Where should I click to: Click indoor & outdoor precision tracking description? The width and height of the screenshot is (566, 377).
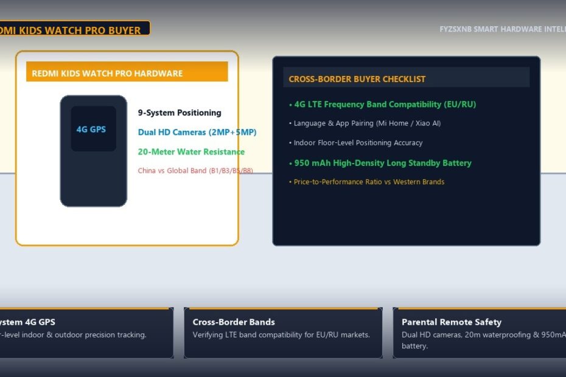coord(73,335)
